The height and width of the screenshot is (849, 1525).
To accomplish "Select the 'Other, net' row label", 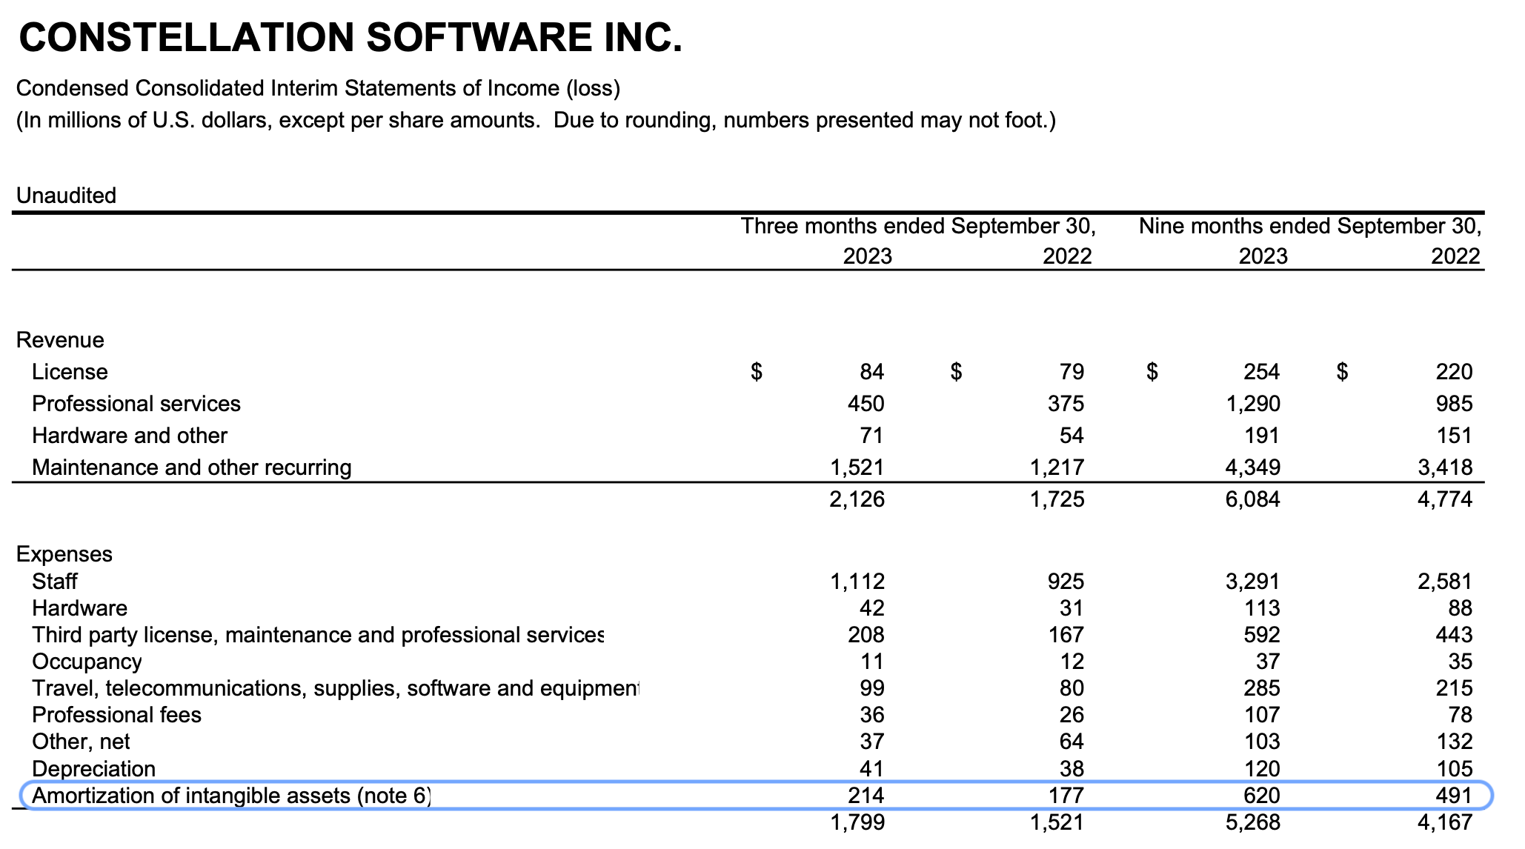I will pos(81,742).
